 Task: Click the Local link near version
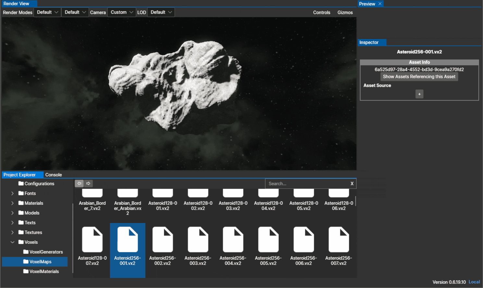click(474, 282)
